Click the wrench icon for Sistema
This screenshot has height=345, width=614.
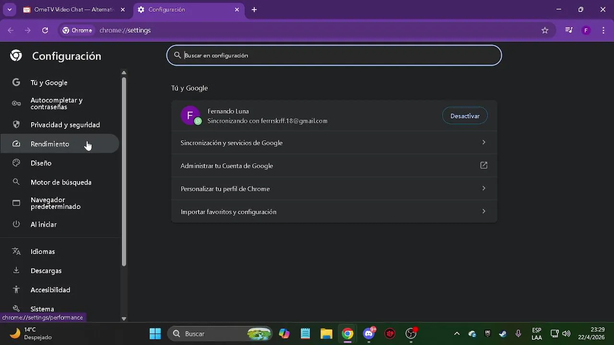(x=16, y=309)
